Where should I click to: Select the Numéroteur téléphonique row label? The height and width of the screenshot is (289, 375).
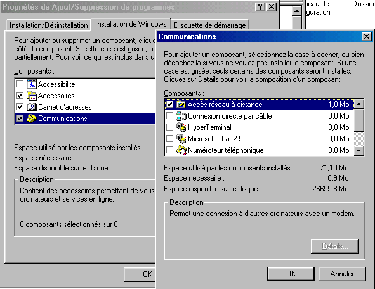tap(225, 150)
